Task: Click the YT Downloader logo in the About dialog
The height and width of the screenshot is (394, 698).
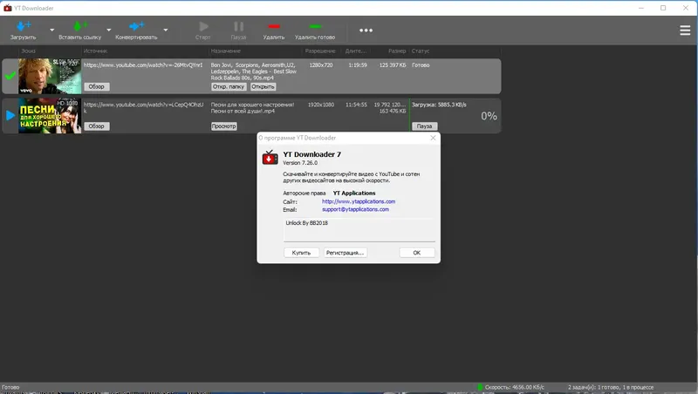Action: (270, 158)
